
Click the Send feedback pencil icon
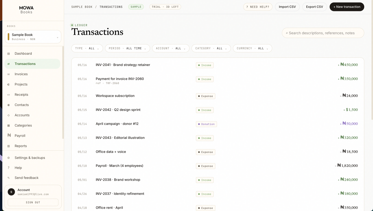tap(8, 178)
